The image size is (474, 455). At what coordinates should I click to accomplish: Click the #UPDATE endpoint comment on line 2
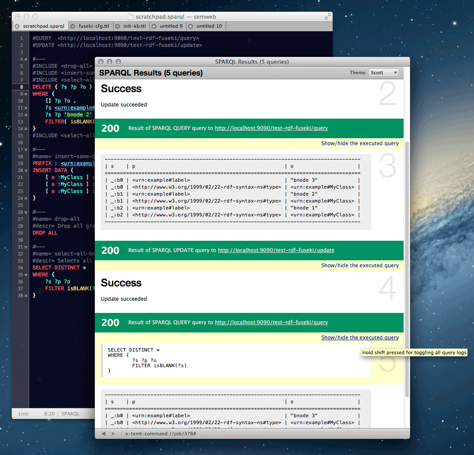tap(117, 45)
